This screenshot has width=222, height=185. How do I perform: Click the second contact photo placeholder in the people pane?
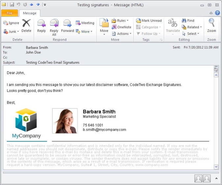(x=207, y=178)
